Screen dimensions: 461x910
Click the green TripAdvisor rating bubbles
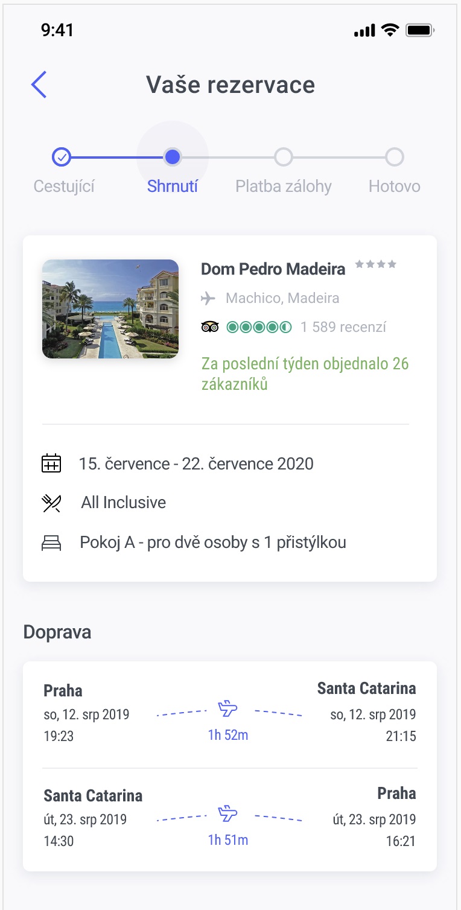259,327
